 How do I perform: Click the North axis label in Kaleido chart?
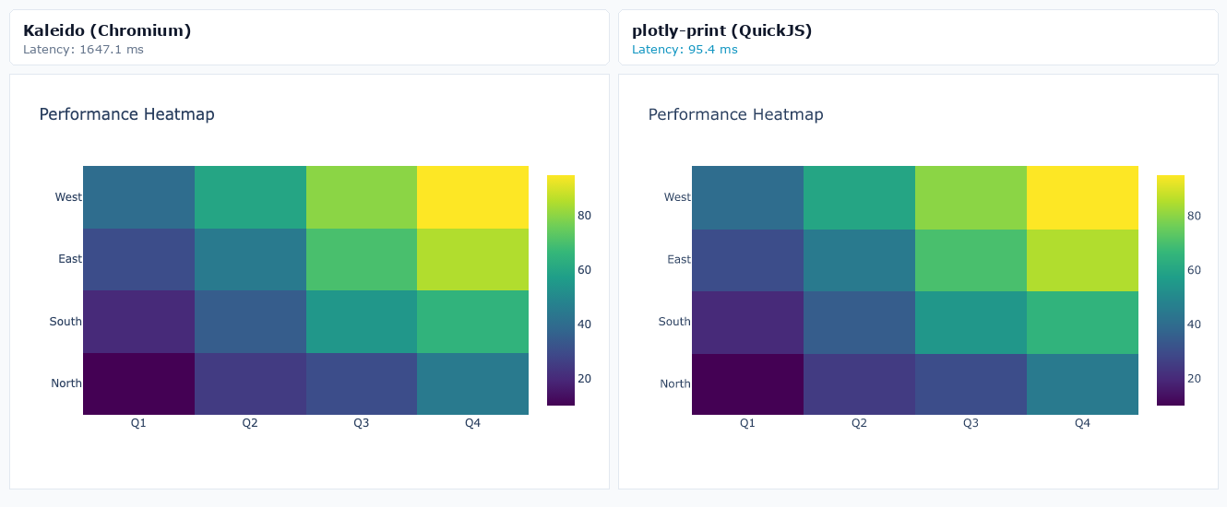[x=66, y=383]
